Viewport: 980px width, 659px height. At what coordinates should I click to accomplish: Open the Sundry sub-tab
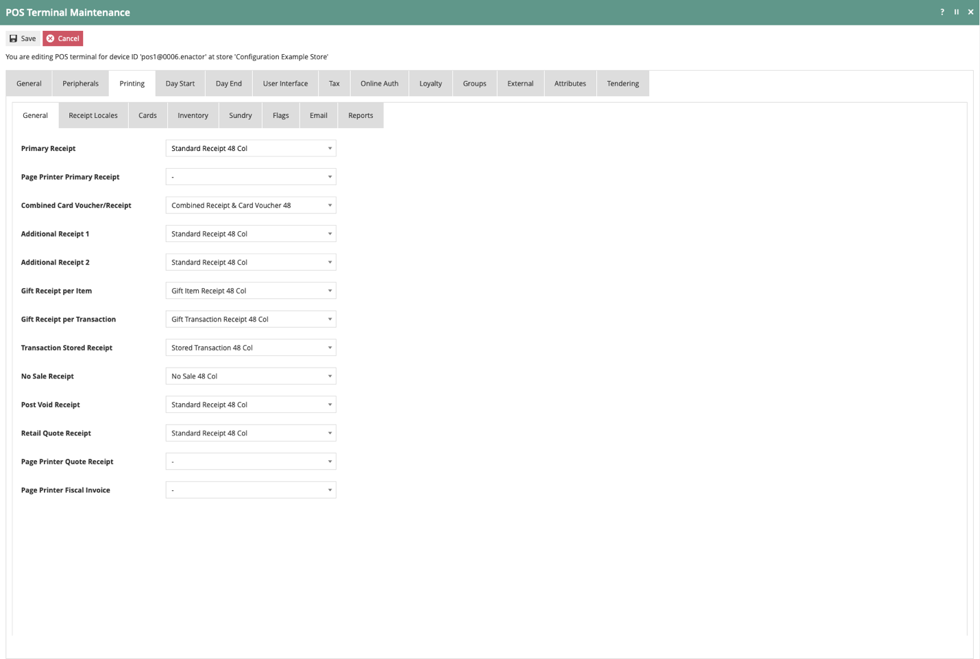[x=241, y=115]
